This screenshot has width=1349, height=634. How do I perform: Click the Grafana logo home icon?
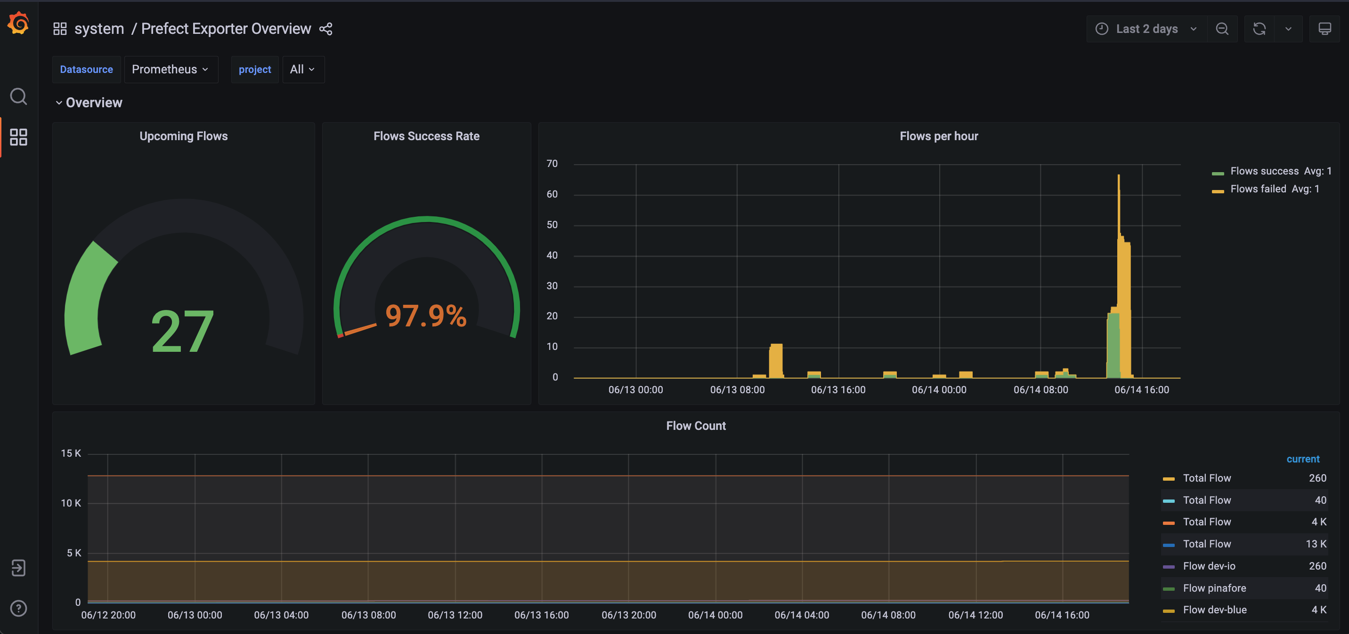pyautogui.click(x=19, y=24)
